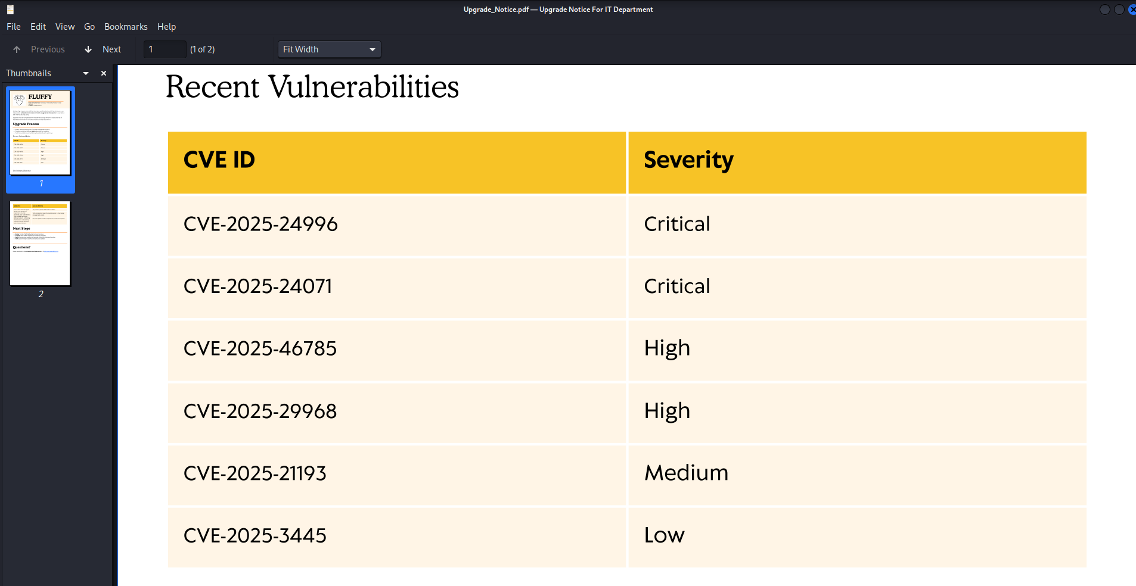
Task: Expand the Fit Width zoom dropdown
Action: pos(329,49)
